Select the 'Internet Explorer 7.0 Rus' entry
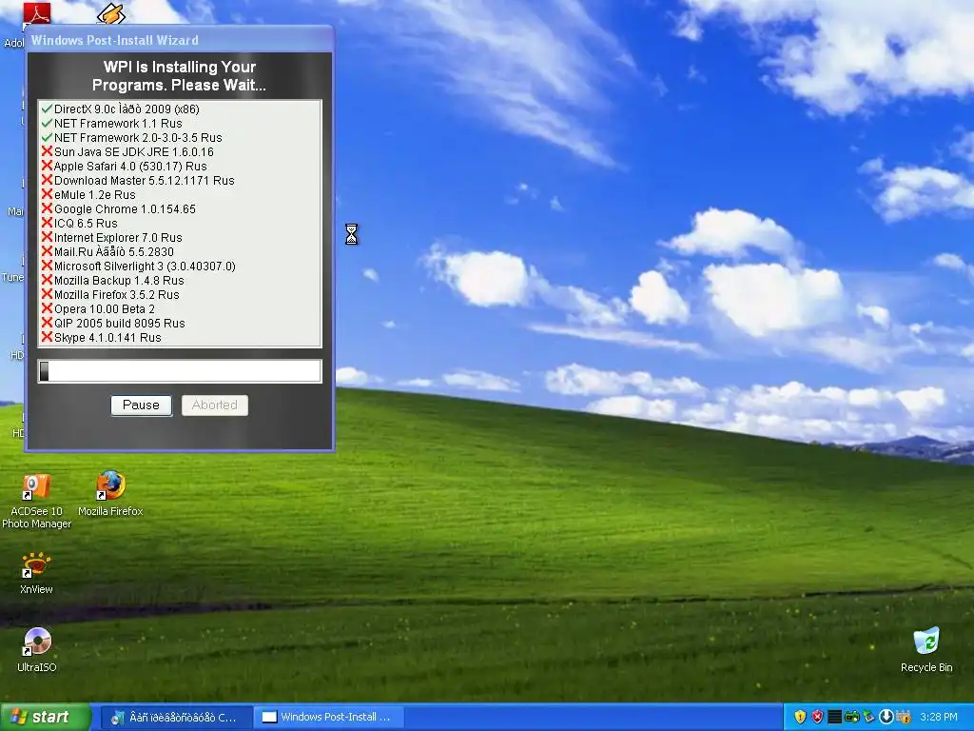Viewport: 974px width, 731px height. (118, 237)
